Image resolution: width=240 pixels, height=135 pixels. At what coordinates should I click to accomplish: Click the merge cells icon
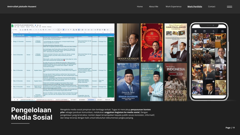(x=79, y=30)
